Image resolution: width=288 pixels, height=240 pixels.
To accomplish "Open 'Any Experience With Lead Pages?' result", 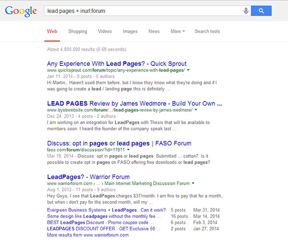I will pyautogui.click(x=117, y=64).
